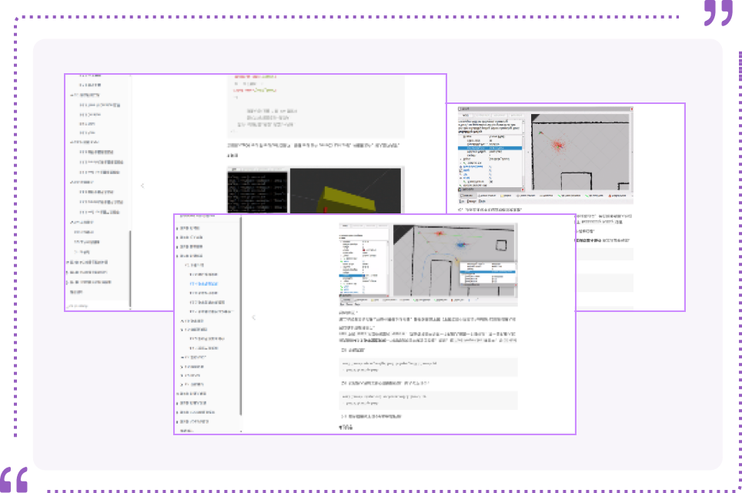Click the purple quotation mark icon at top right

717,13
